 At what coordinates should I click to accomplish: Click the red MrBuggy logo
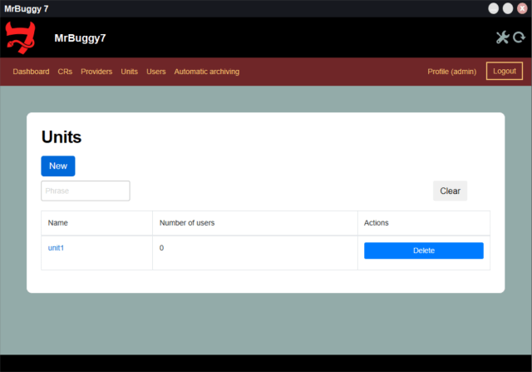coord(22,37)
